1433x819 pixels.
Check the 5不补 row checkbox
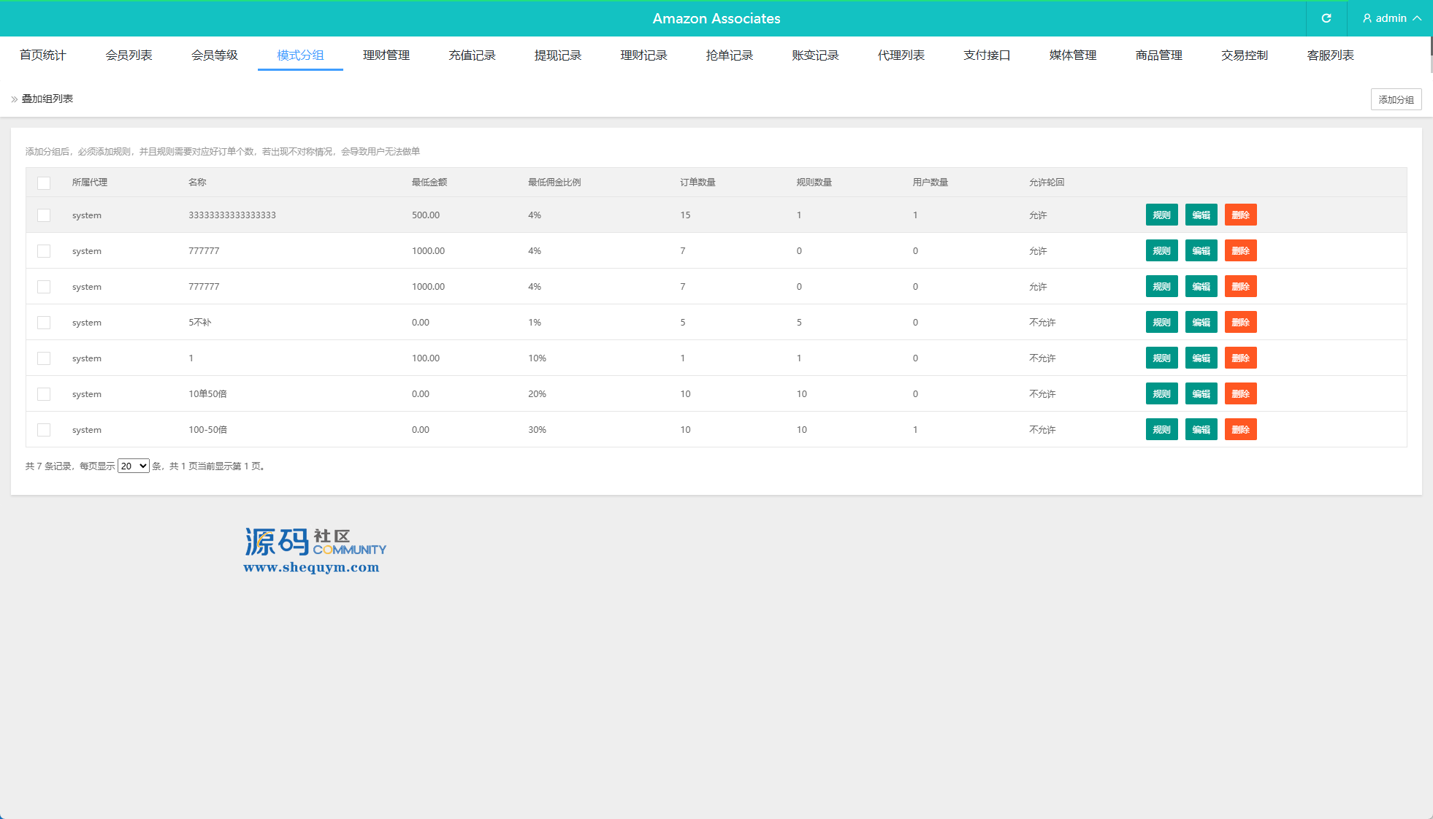[44, 323]
